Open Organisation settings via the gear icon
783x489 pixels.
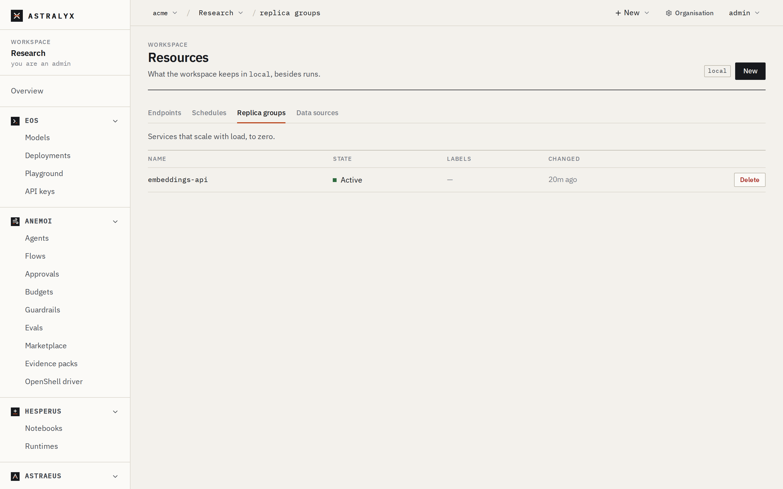pyautogui.click(x=669, y=13)
